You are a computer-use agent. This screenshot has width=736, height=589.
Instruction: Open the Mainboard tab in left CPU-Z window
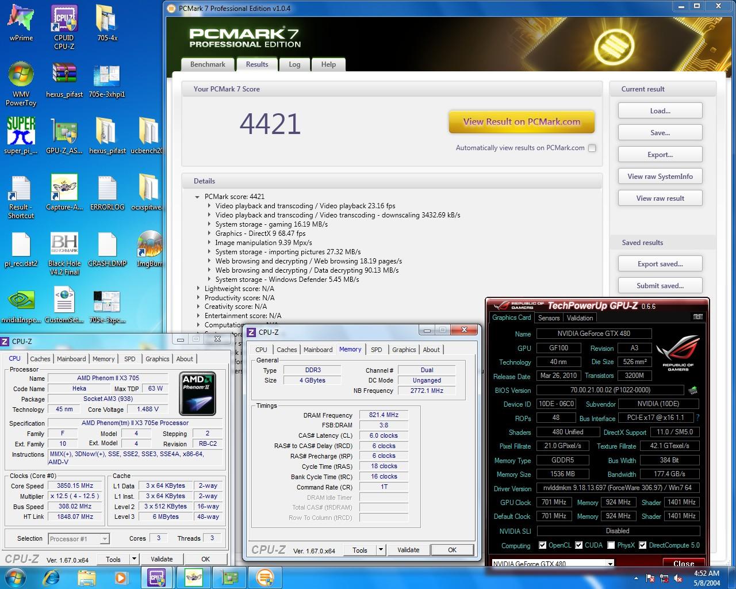pos(71,359)
